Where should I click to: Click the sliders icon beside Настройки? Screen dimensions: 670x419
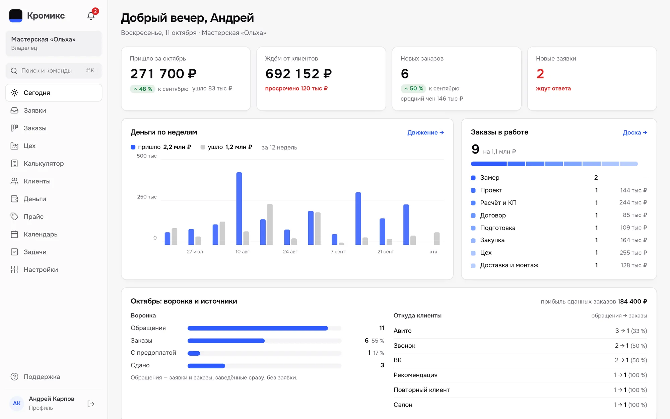[14, 270]
